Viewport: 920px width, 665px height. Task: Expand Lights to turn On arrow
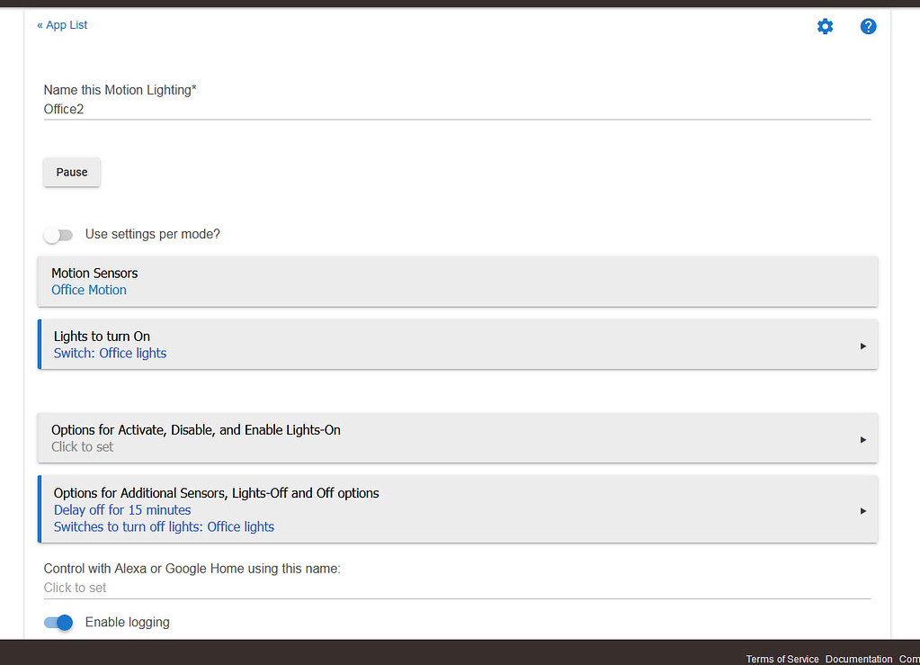click(x=863, y=346)
